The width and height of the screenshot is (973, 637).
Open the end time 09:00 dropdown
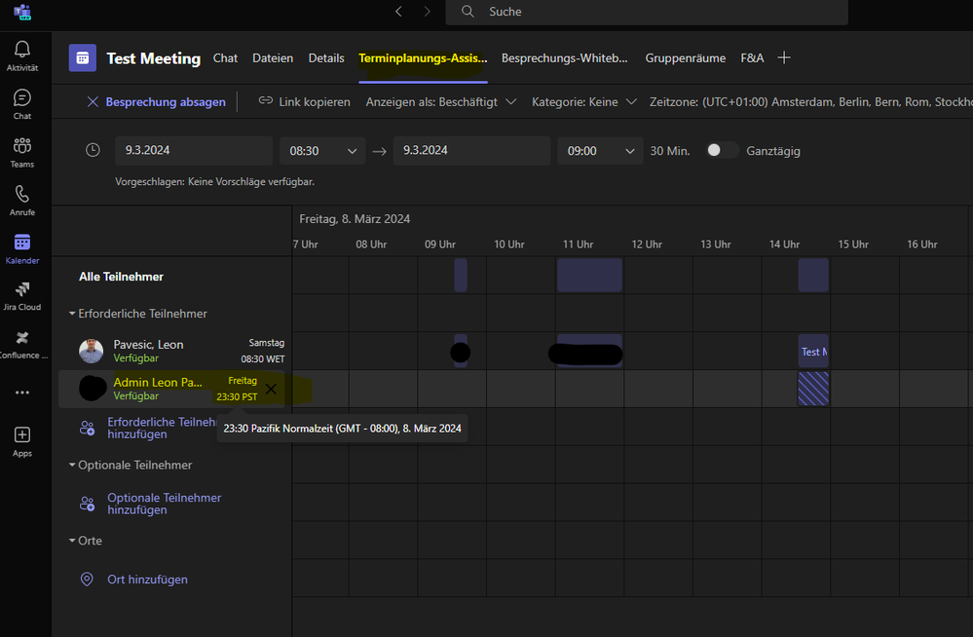point(600,151)
